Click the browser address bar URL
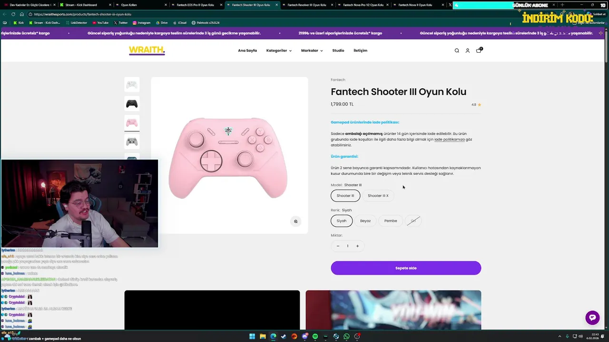The image size is (609, 342). pos(82,14)
